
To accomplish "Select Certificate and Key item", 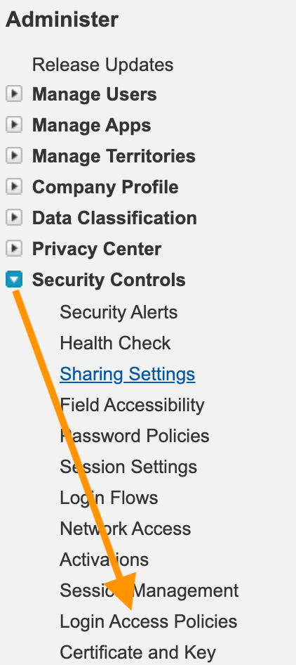I will pos(138,653).
